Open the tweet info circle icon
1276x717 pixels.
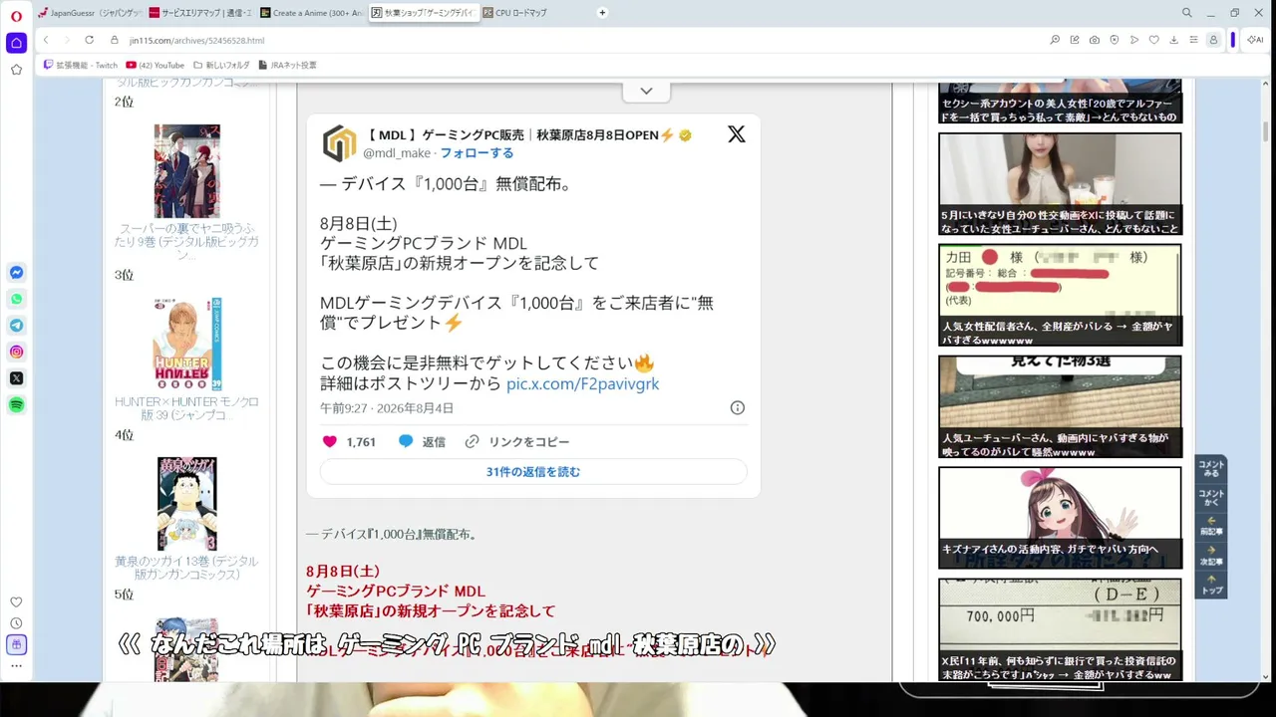point(738,407)
